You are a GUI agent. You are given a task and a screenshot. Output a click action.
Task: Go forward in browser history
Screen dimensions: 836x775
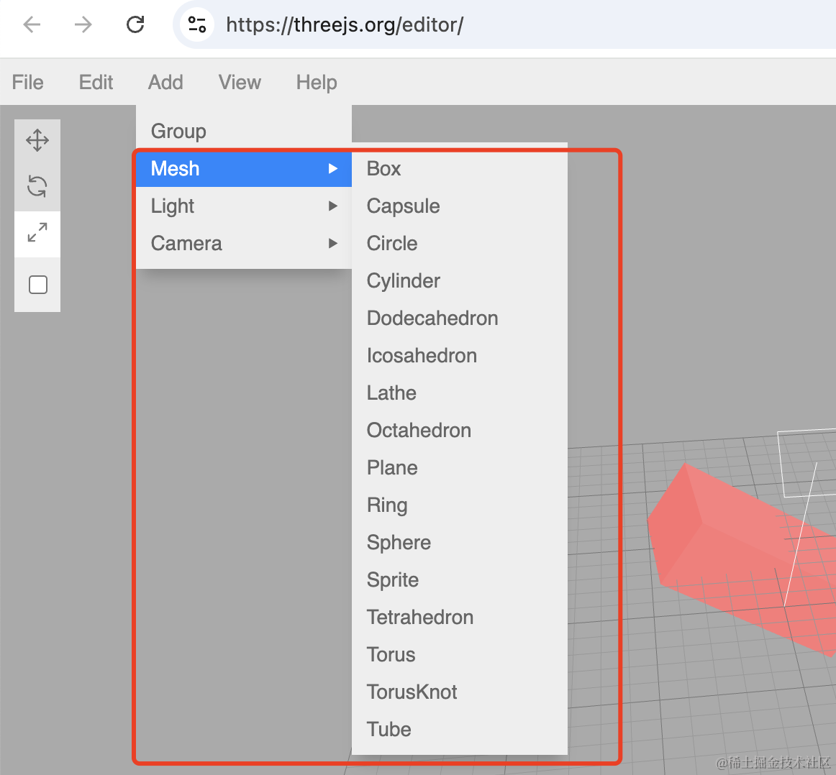click(x=83, y=24)
